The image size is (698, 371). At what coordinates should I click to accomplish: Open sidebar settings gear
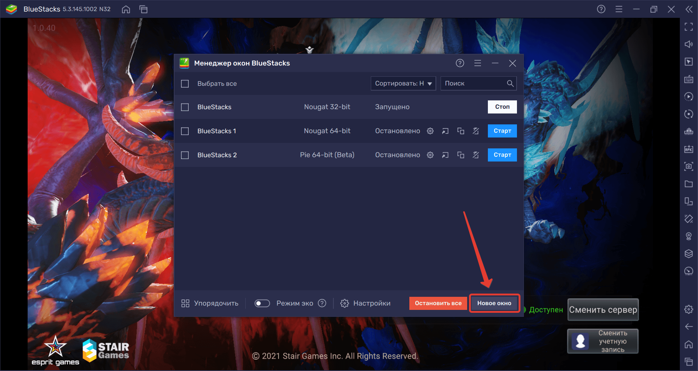point(689,309)
